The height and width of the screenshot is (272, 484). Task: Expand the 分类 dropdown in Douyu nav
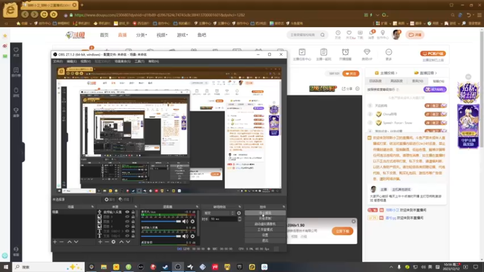pyautogui.click(x=142, y=35)
